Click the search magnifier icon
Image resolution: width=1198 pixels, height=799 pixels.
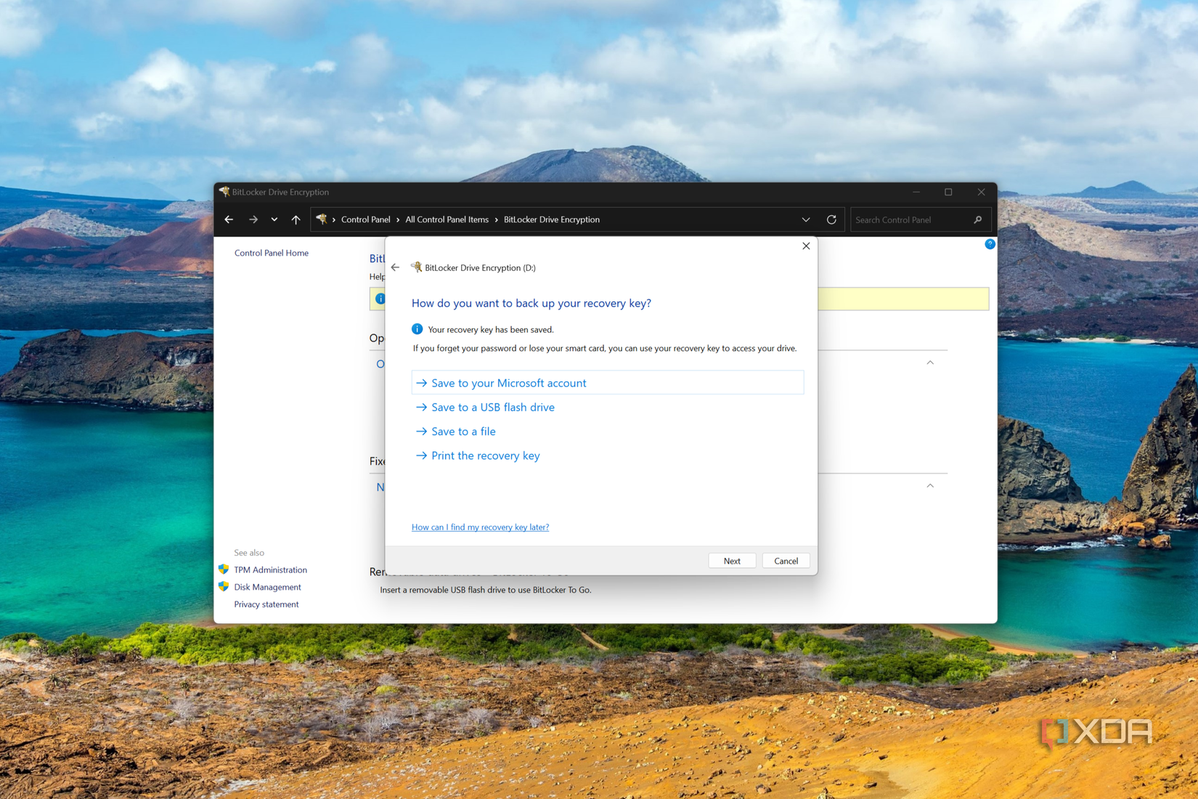pos(977,219)
